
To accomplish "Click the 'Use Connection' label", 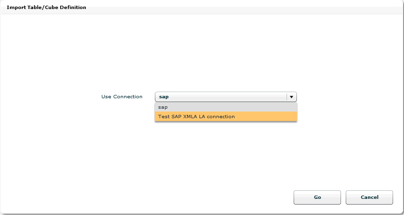I will coord(122,97).
